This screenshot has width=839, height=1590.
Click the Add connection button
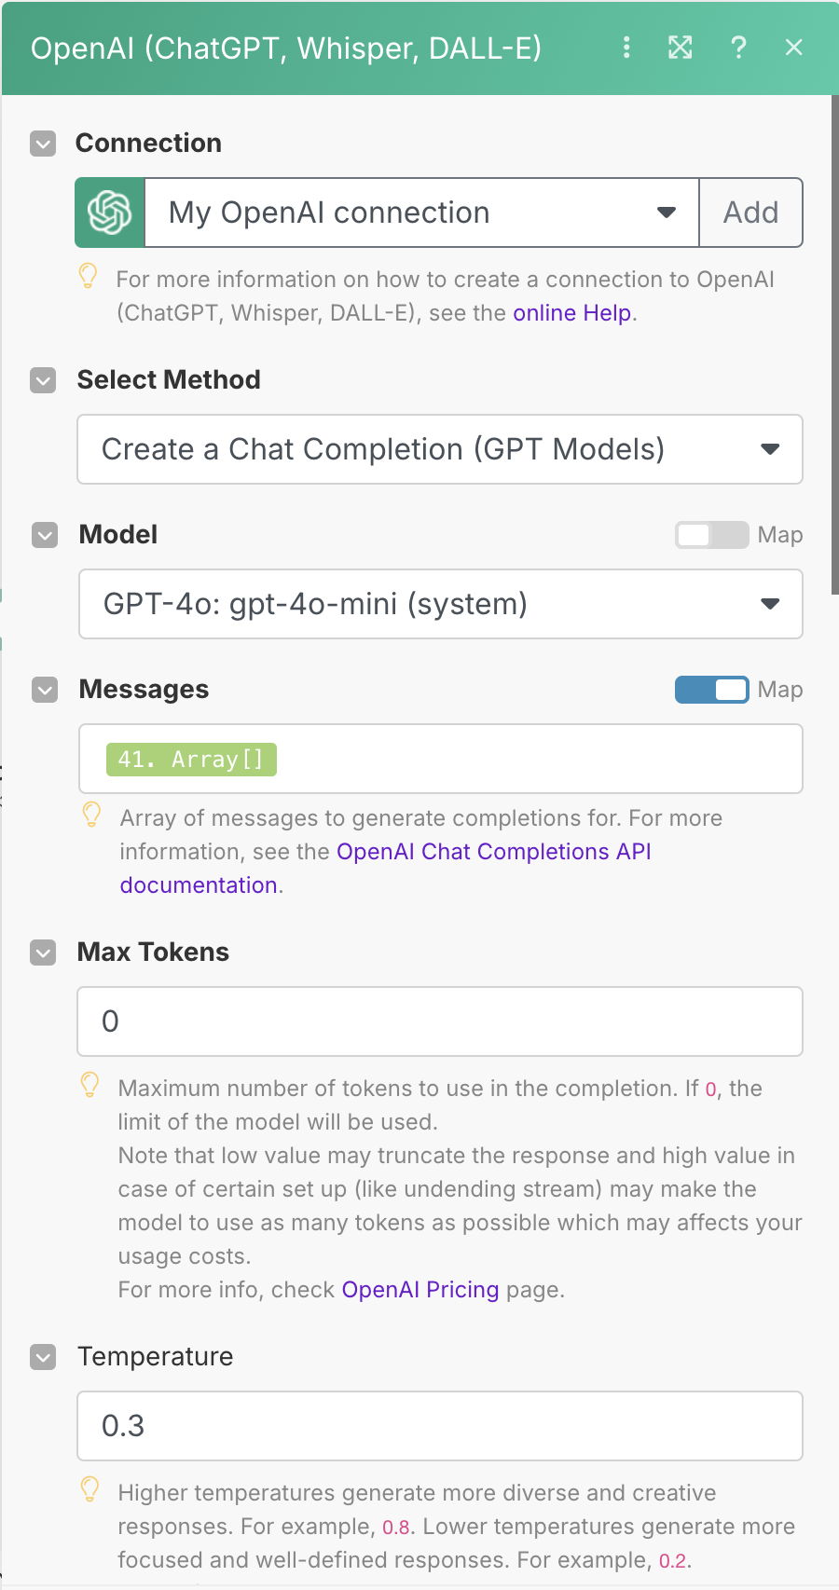coord(750,212)
